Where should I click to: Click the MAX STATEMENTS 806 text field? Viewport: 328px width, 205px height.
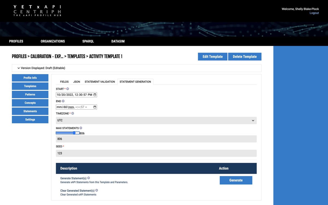[x=156, y=139]
